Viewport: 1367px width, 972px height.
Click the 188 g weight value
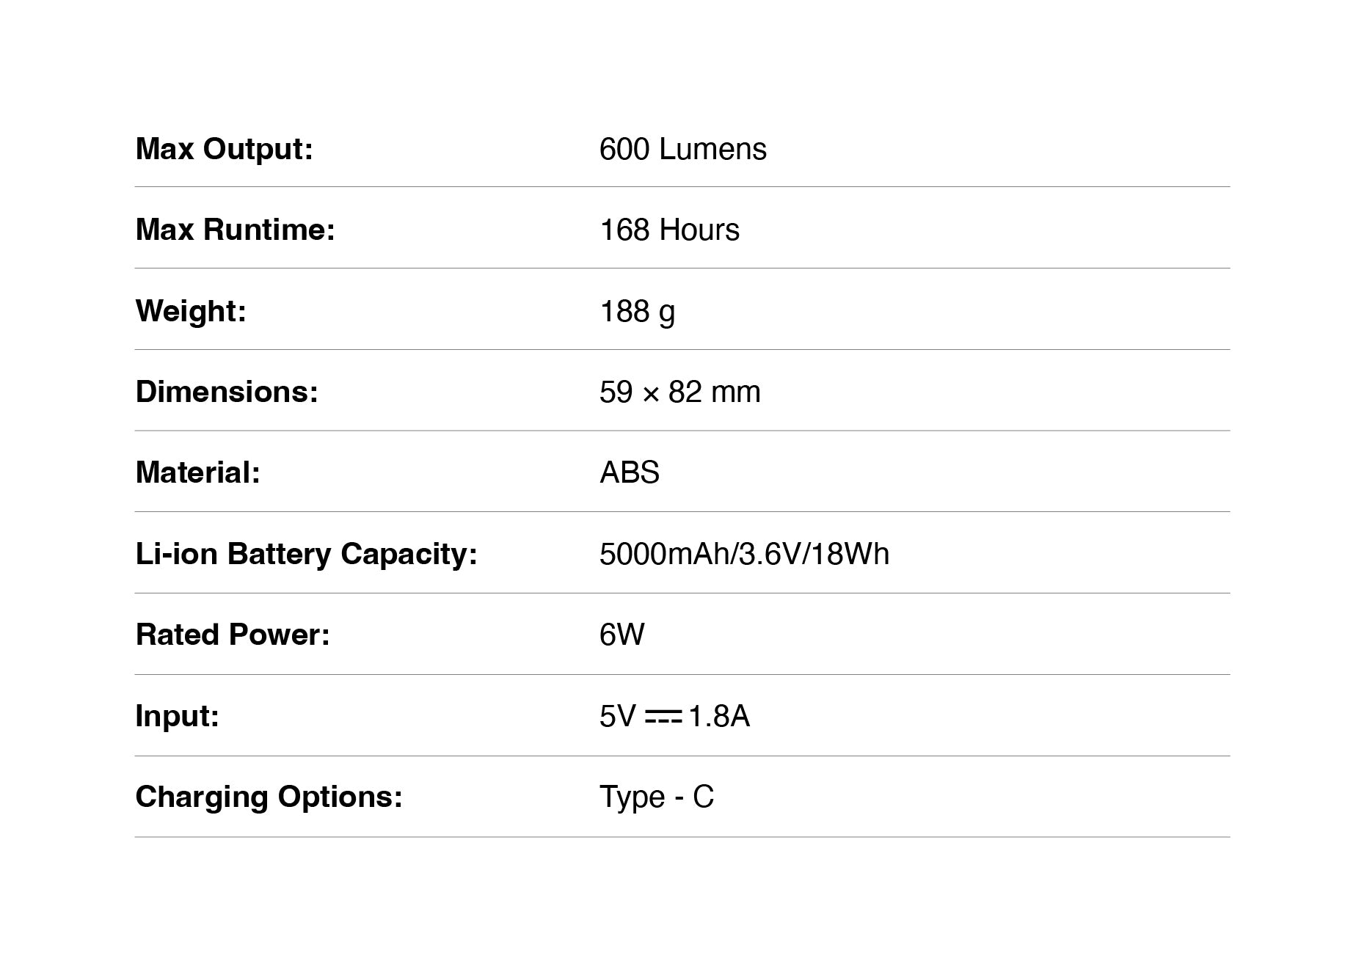637,311
